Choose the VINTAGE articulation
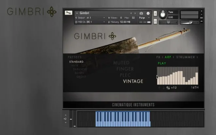216x135 pixels. coord(133,81)
